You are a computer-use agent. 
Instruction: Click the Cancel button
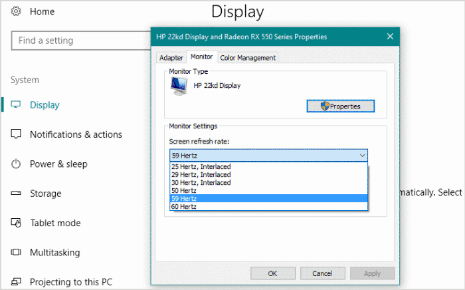point(323,273)
